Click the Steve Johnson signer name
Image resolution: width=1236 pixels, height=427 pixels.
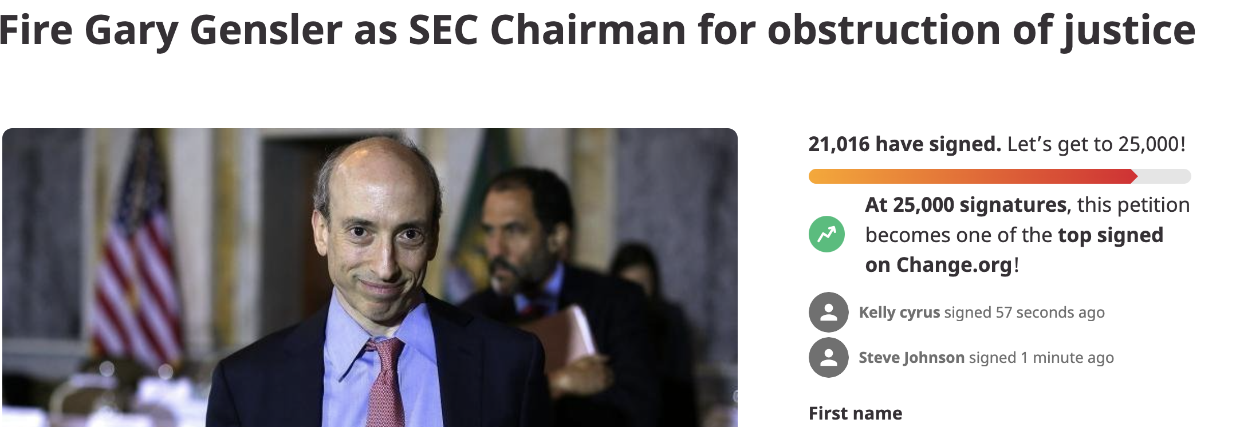click(x=912, y=358)
